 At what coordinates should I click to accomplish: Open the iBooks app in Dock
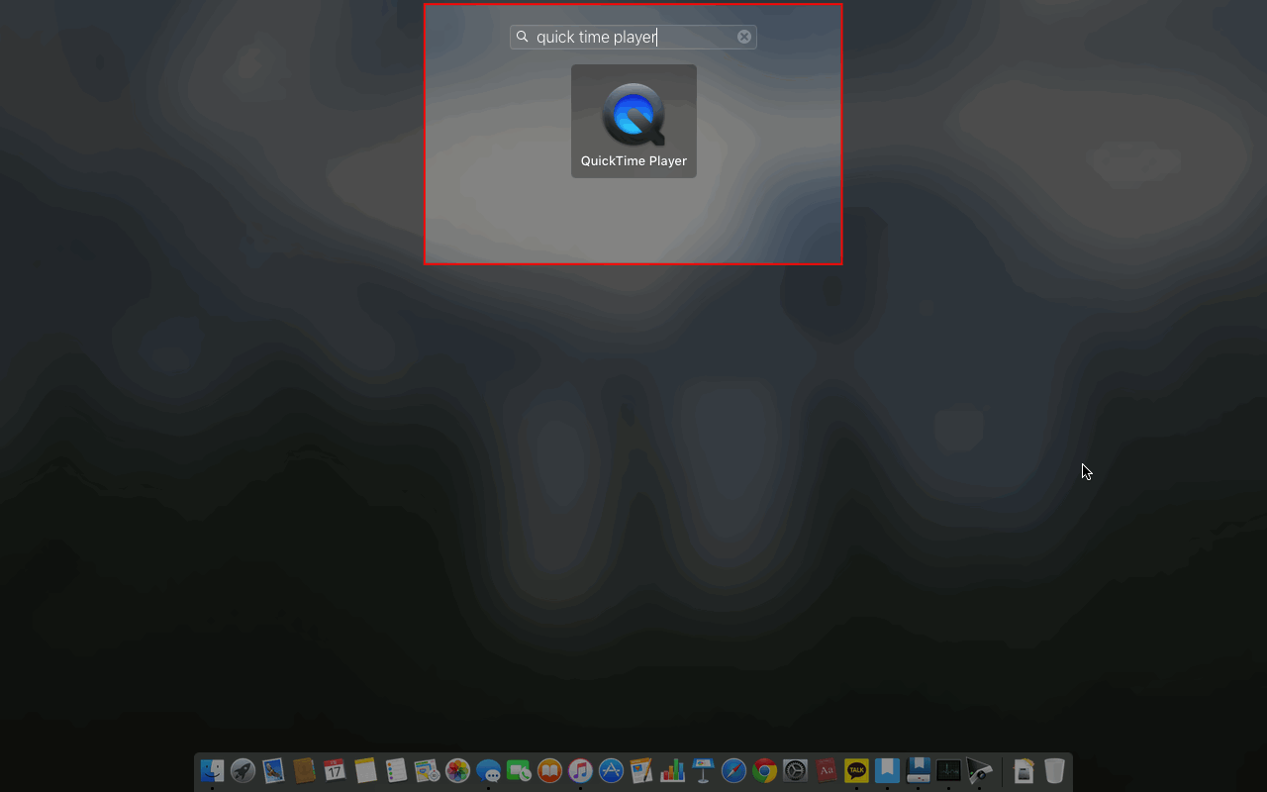click(x=549, y=770)
